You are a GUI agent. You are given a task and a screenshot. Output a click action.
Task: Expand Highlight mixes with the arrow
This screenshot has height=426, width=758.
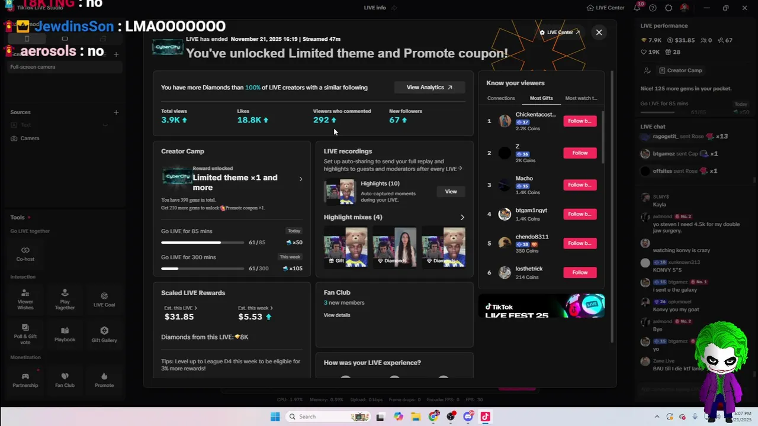pos(462,217)
